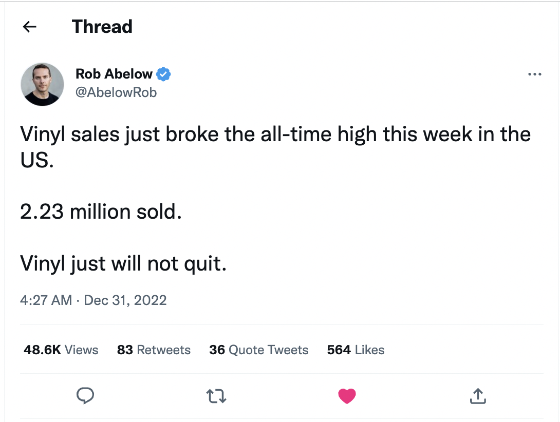View the 48.6K Views analytics
The image size is (560, 422).
click(x=61, y=350)
